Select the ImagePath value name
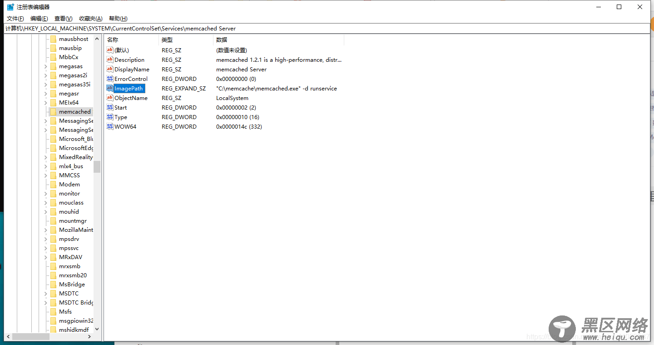The height and width of the screenshot is (345, 654). click(129, 89)
